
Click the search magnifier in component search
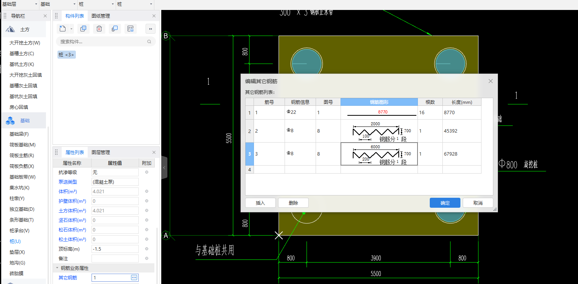point(149,41)
